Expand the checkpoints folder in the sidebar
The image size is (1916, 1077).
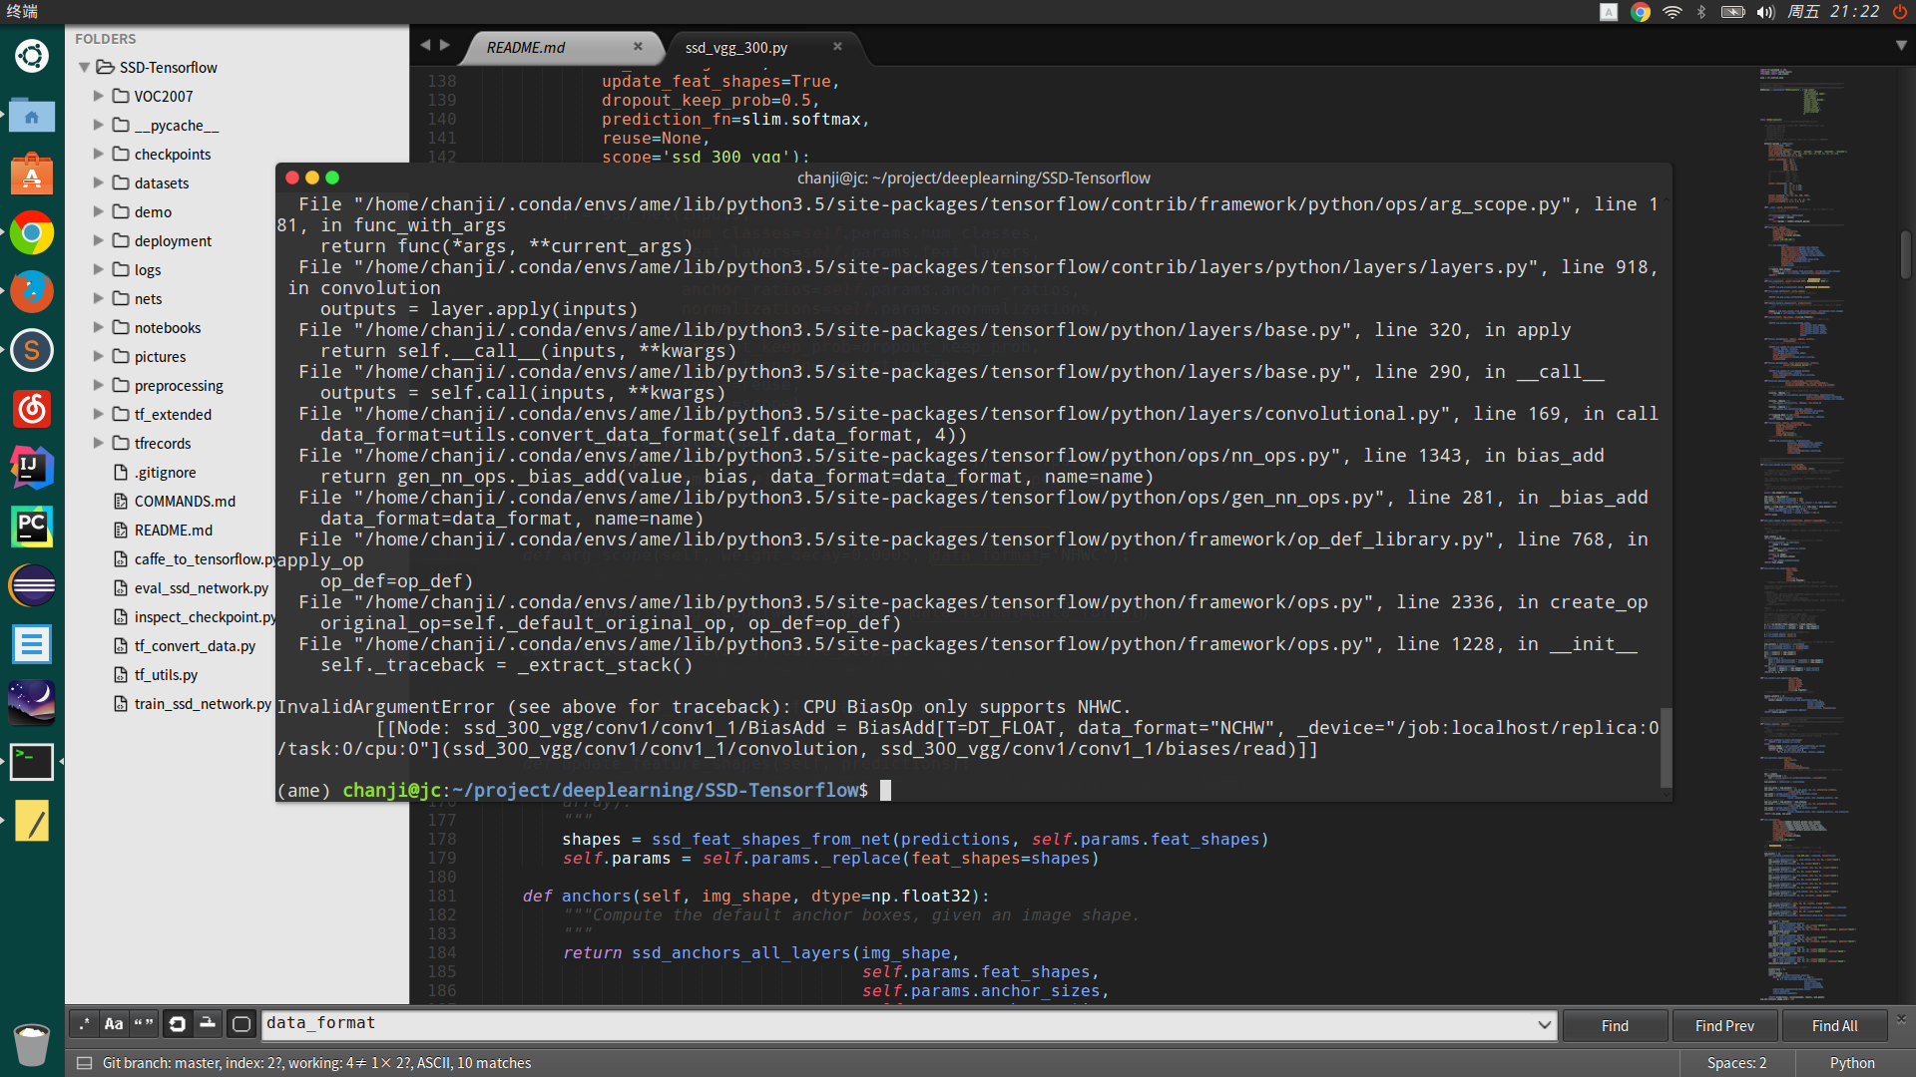pyautogui.click(x=97, y=154)
